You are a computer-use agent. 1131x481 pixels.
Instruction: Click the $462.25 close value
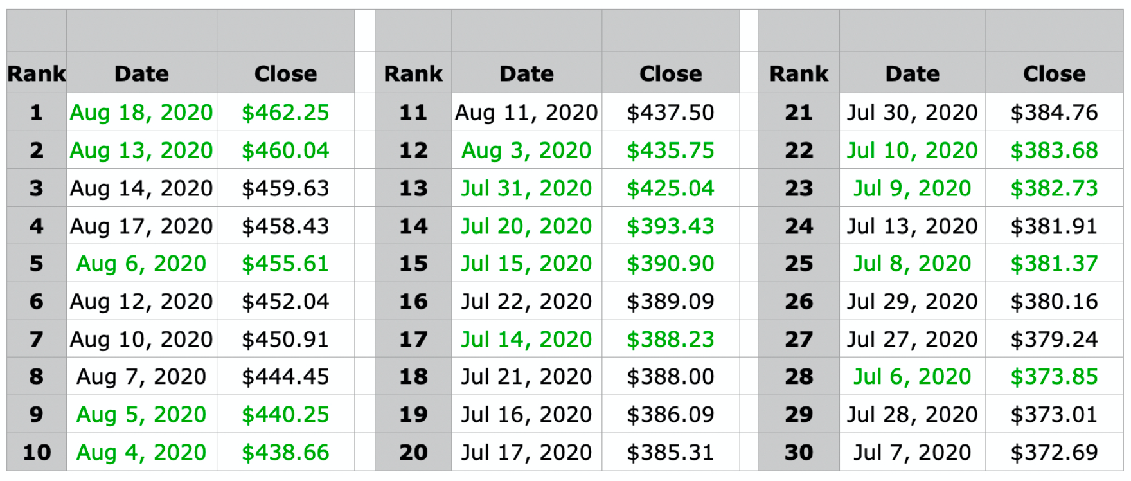[285, 113]
